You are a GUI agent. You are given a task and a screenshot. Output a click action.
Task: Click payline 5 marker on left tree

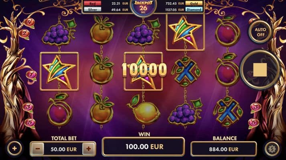tap(30, 123)
